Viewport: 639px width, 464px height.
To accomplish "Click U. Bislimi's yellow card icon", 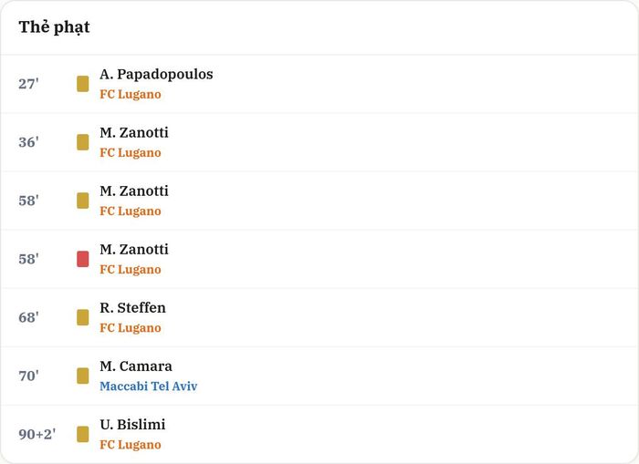I will point(83,434).
